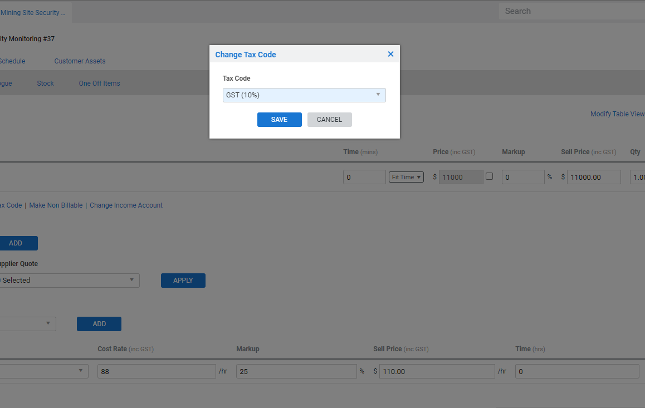Open the Mining Site Security tab

pos(35,13)
